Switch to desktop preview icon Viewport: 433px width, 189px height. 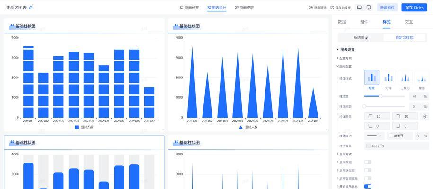(359, 8)
